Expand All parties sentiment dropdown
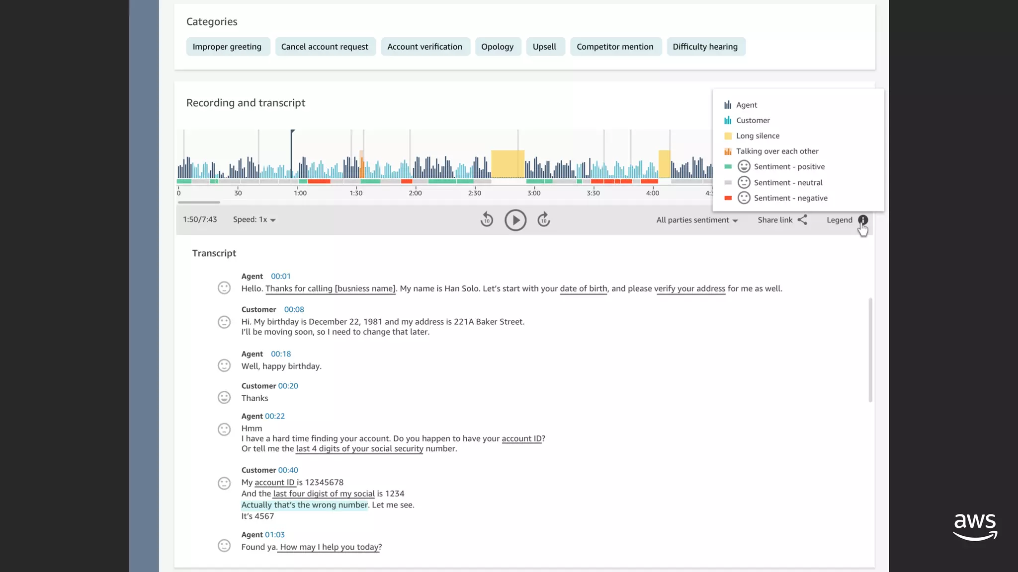Screen dimensions: 1018x572 pyautogui.click(x=697, y=220)
